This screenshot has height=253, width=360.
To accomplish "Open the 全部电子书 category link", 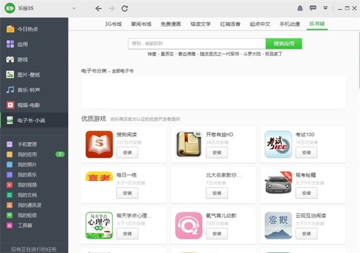I will 122,71.
